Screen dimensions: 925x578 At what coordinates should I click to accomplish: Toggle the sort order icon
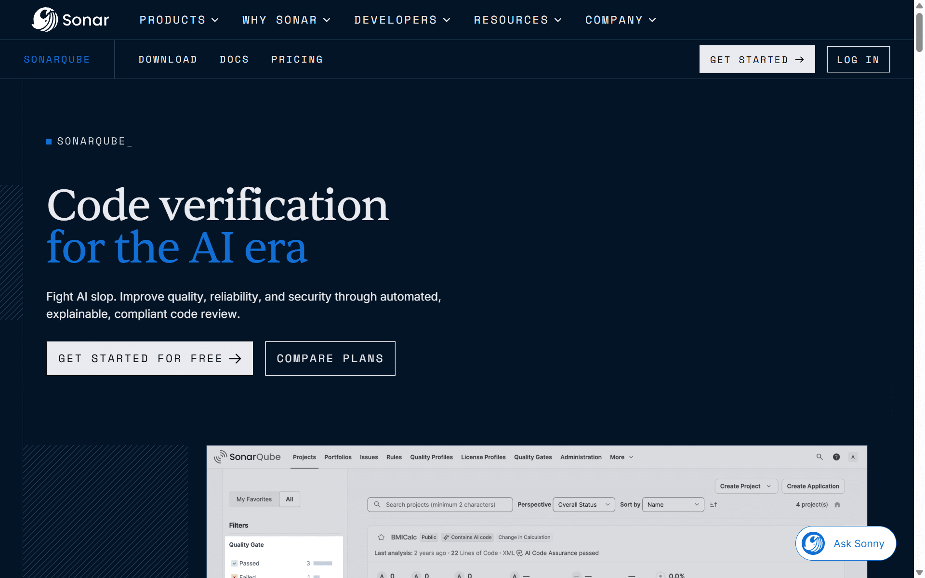[x=714, y=504]
